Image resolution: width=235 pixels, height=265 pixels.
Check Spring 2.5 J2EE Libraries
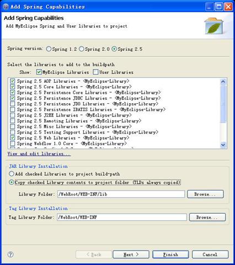click(x=13, y=115)
